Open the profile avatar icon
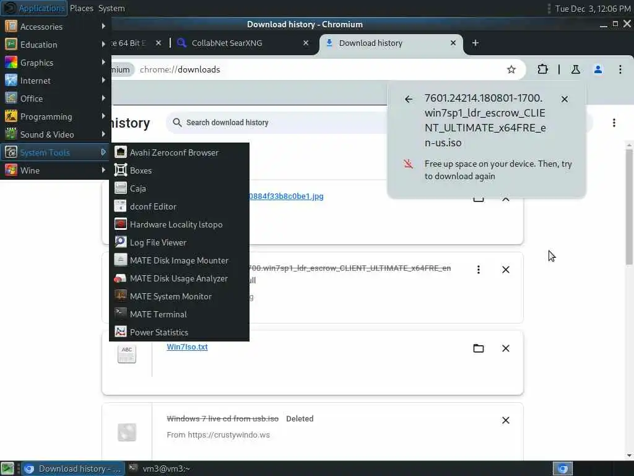This screenshot has width=634, height=476. [598, 69]
